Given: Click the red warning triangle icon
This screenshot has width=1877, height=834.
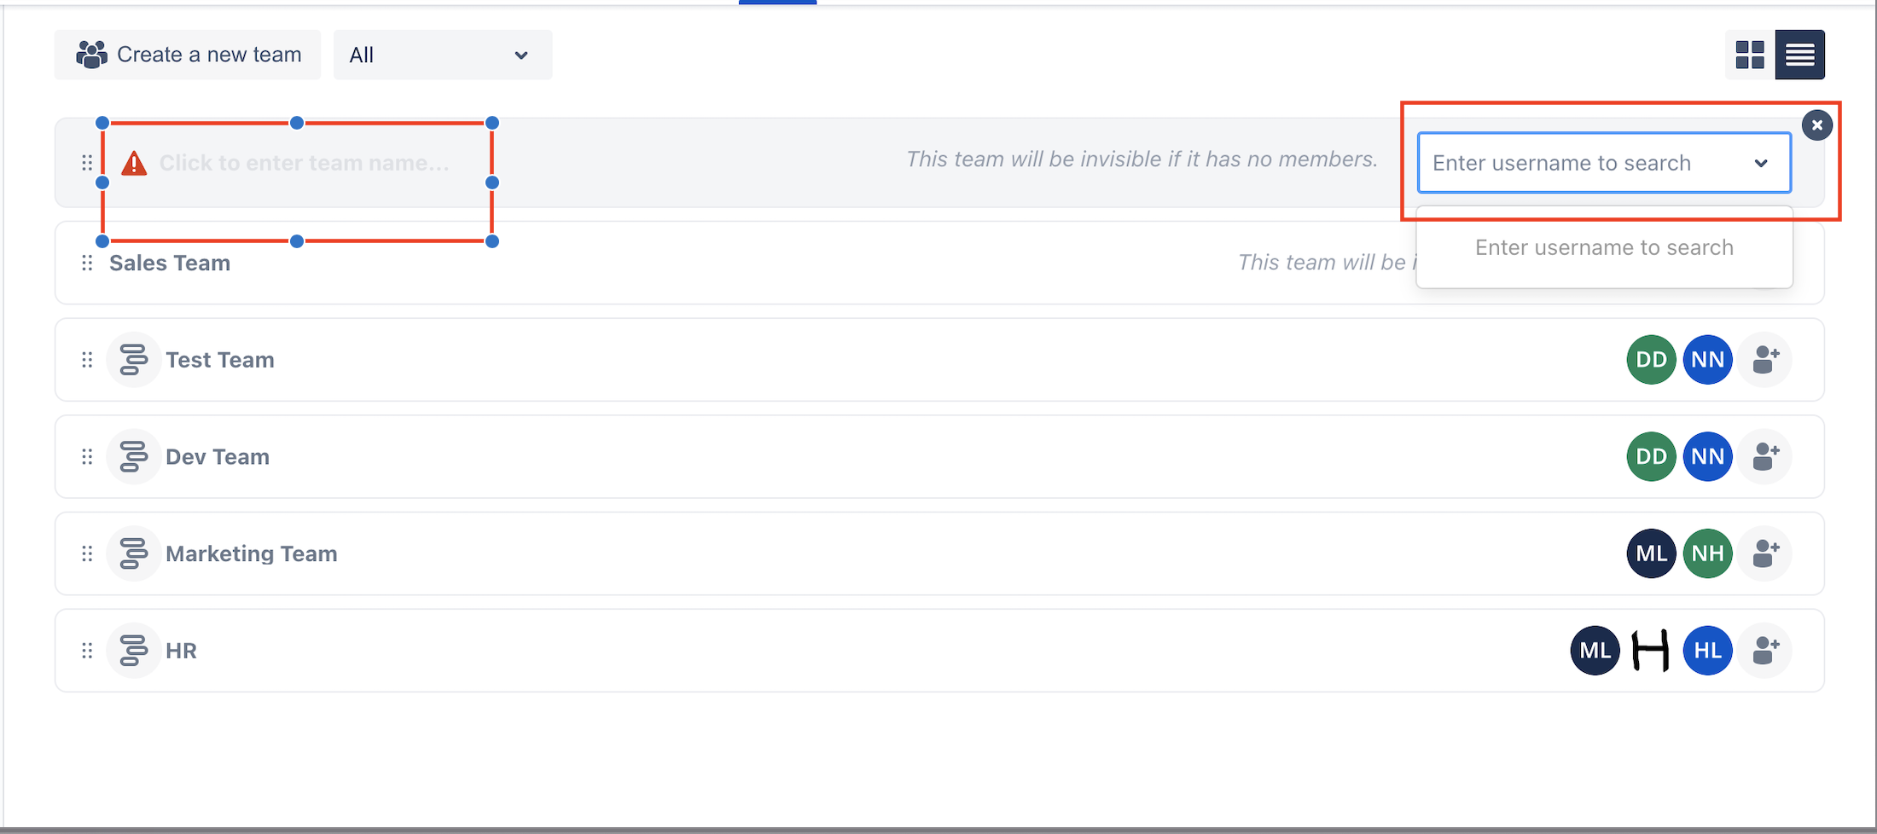Looking at the screenshot, I should [x=134, y=163].
